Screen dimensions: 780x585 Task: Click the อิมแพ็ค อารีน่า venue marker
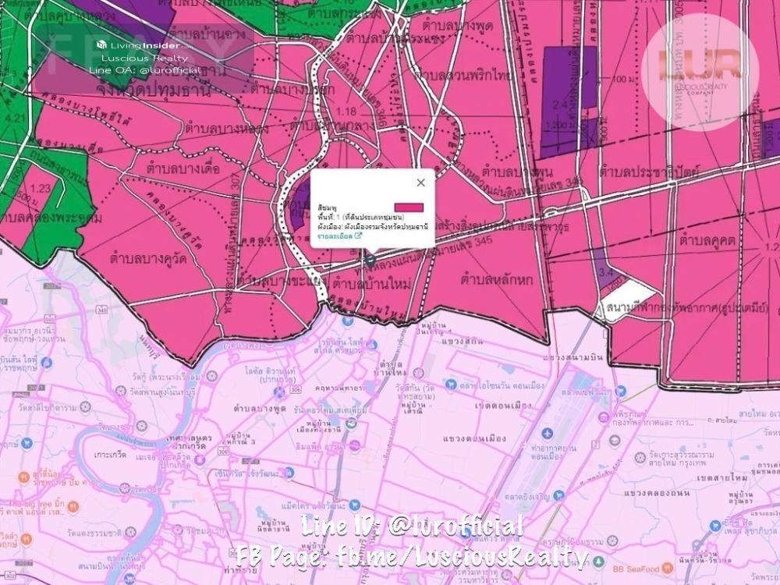point(355,445)
